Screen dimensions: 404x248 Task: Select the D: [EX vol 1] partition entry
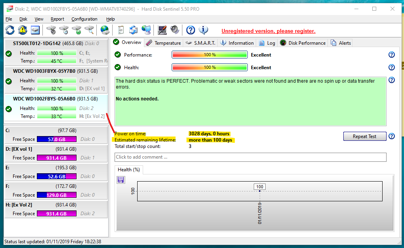point(56,153)
